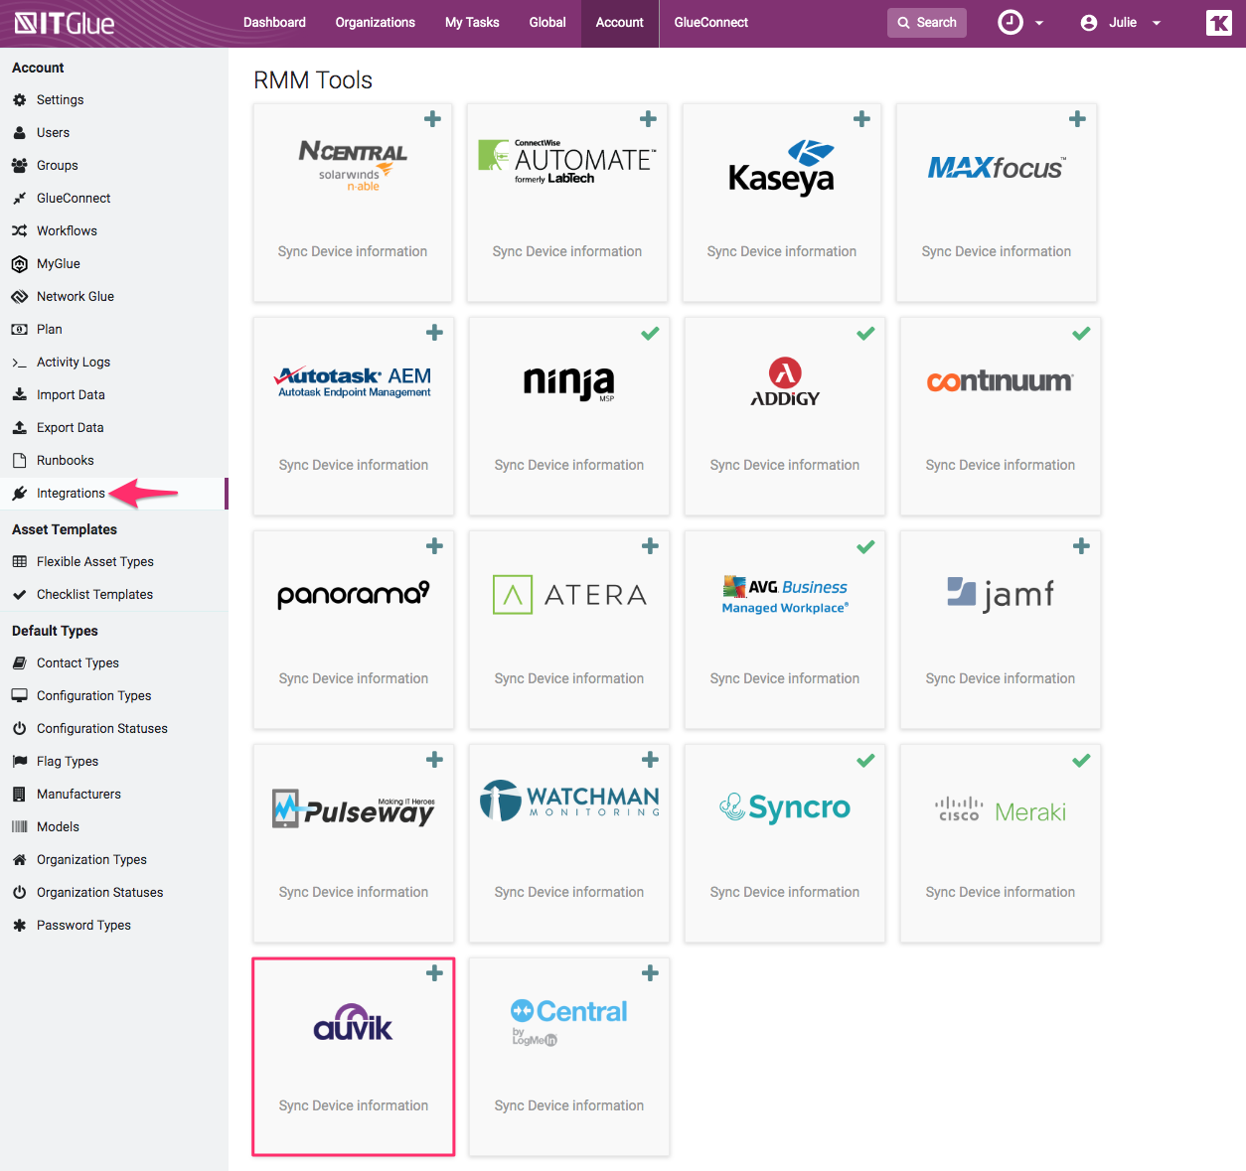Enable the Pulseway device sync
The width and height of the screenshot is (1246, 1171).
pos(434,760)
